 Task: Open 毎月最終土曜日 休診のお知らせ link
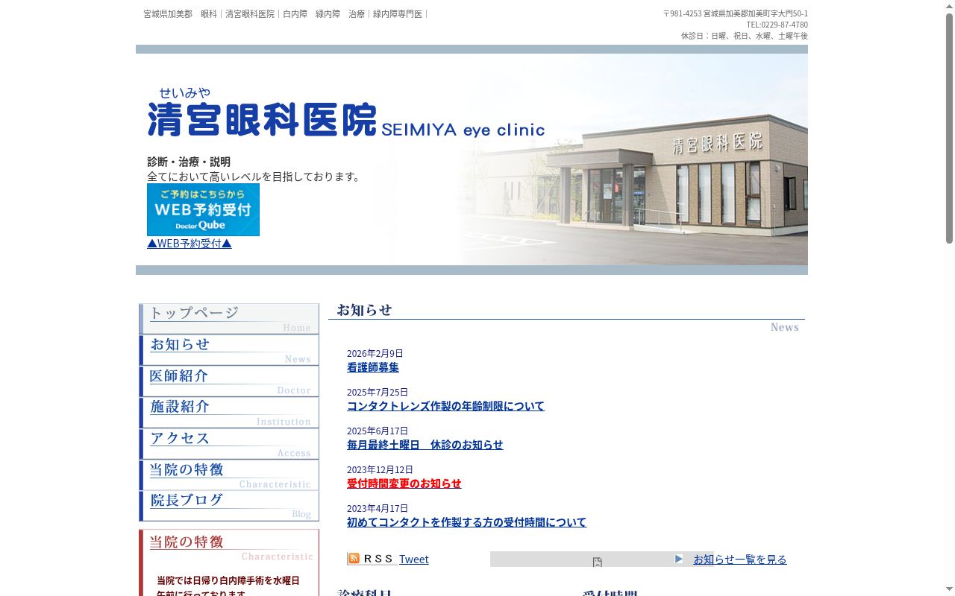coord(425,445)
